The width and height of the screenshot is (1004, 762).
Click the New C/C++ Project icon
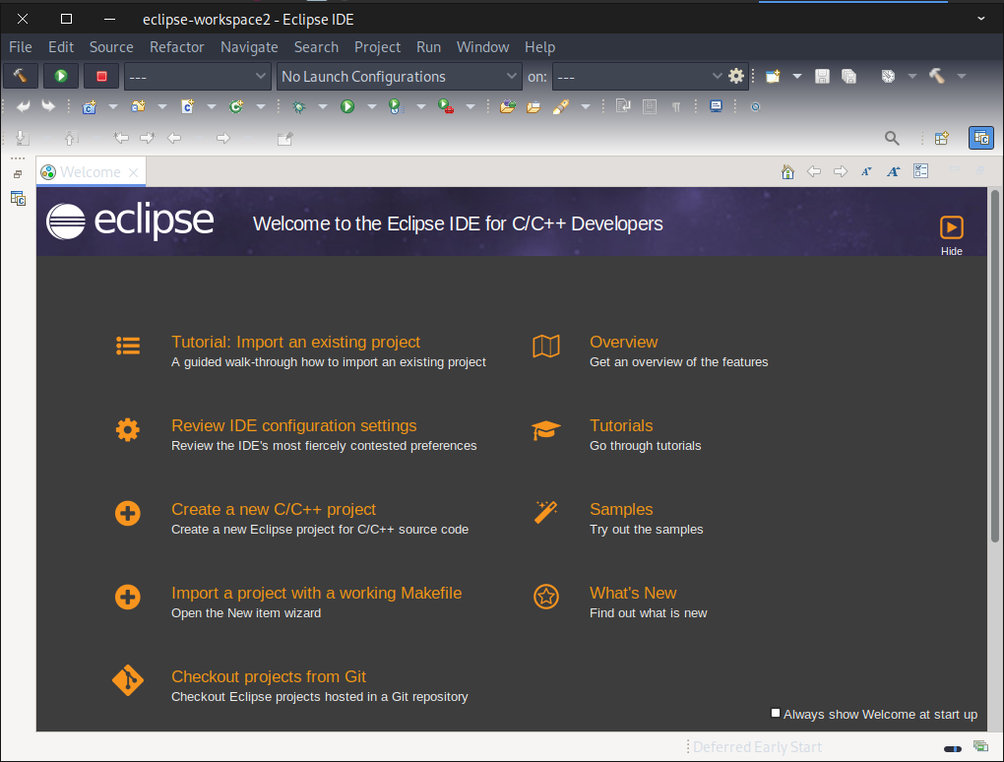click(x=89, y=107)
